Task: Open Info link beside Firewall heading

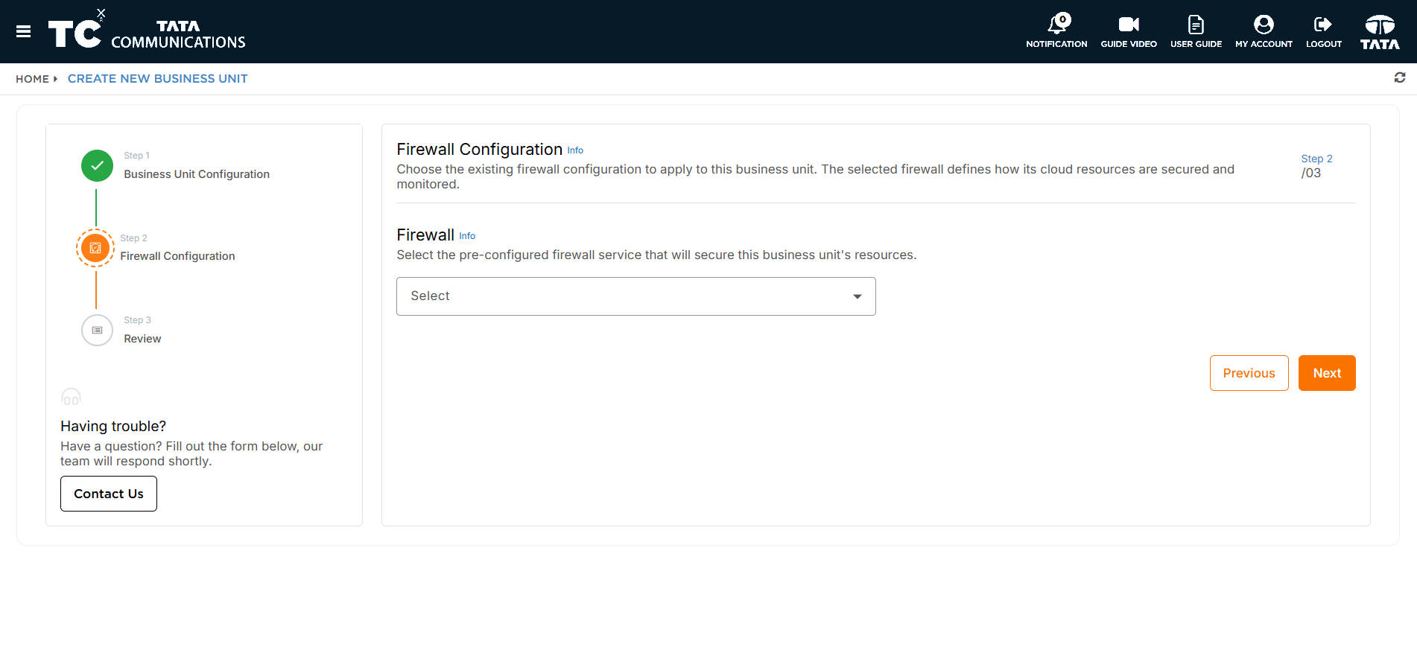Action: click(x=467, y=236)
